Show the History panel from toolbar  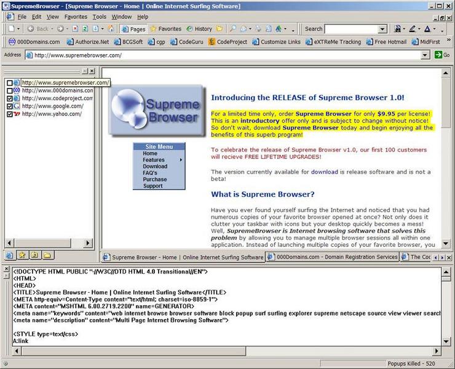click(199, 29)
